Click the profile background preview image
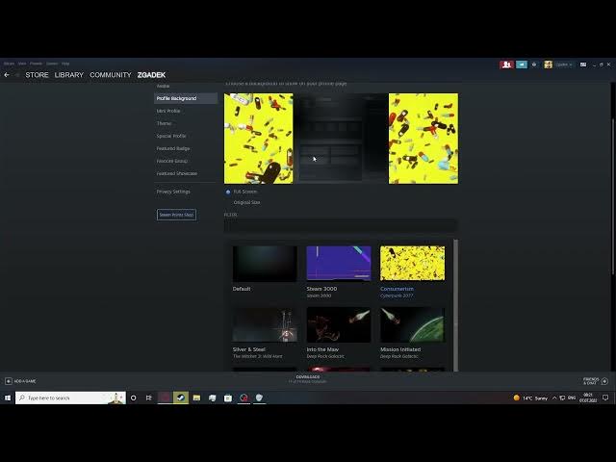 [341, 139]
